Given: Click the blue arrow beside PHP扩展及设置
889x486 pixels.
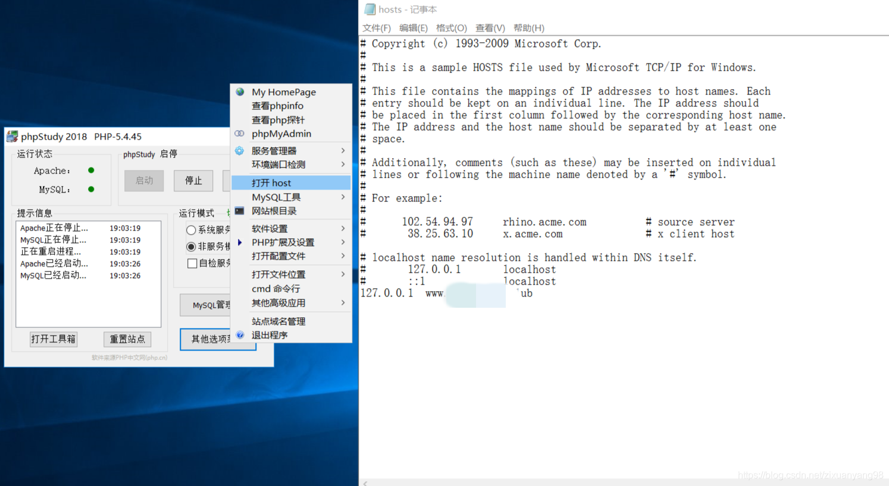Looking at the screenshot, I should pyautogui.click(x=240, y=242).
